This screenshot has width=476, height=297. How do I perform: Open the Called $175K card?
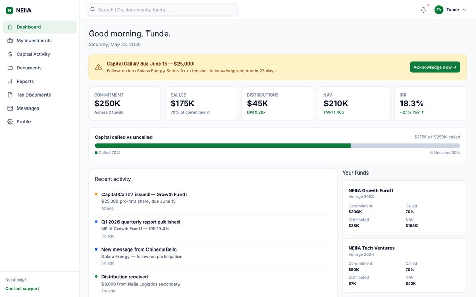pyautogui.click(x=201, y=104)
